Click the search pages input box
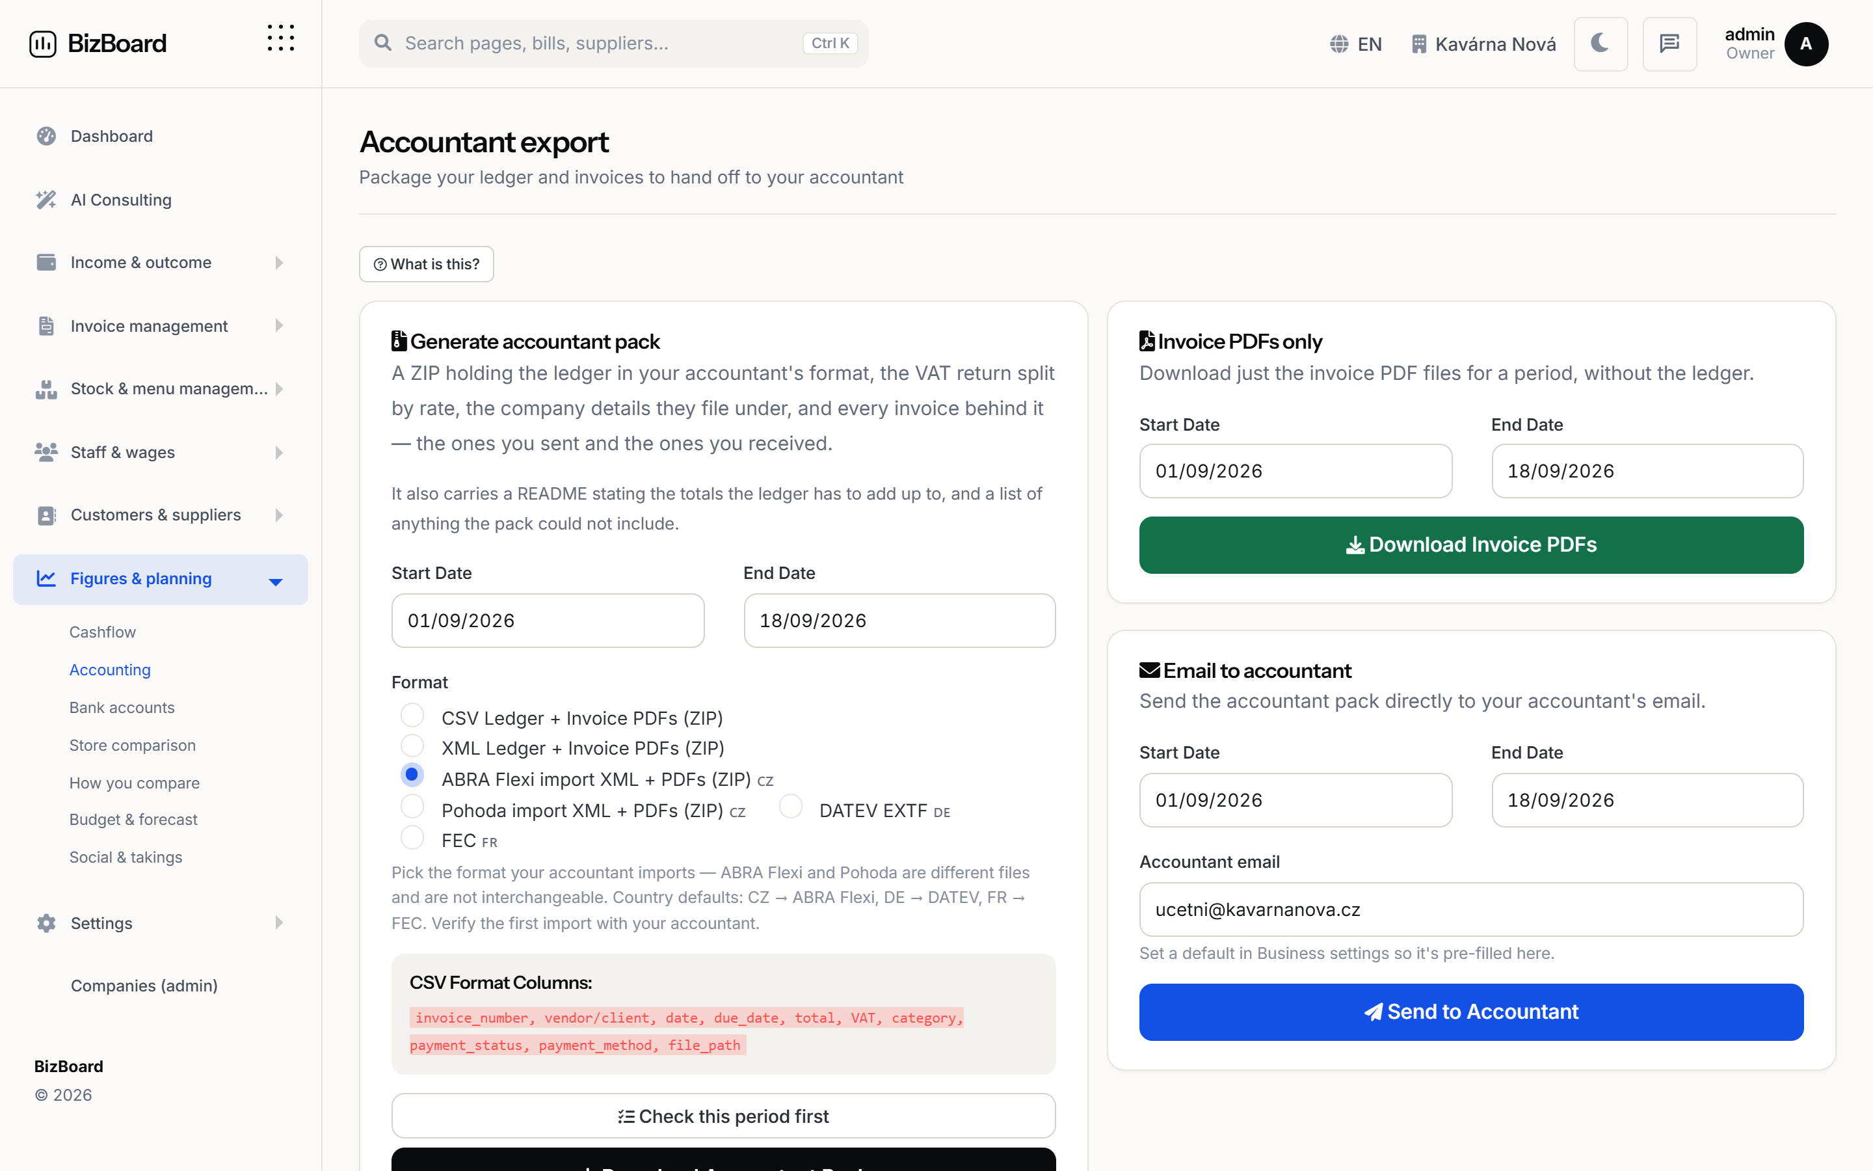The image size is (1873, 1171). tap(613, 44)
